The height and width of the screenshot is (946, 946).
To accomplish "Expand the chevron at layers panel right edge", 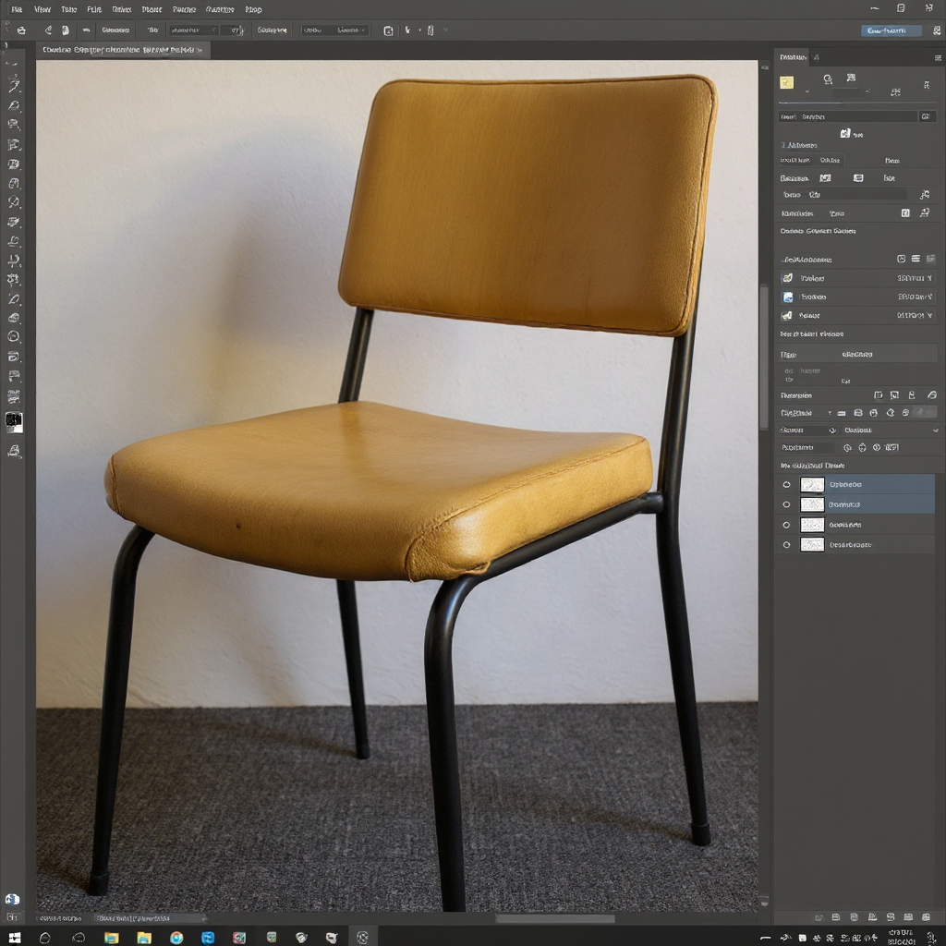I will (935, 430).
